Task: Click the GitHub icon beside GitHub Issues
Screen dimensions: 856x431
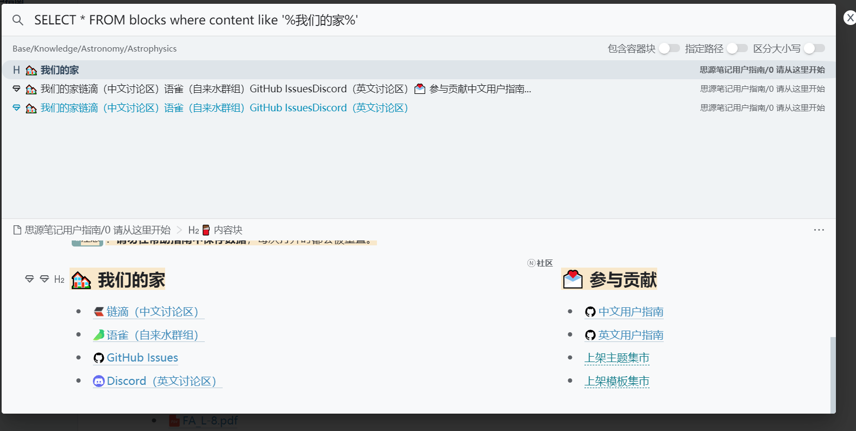Action: (99, 358)
